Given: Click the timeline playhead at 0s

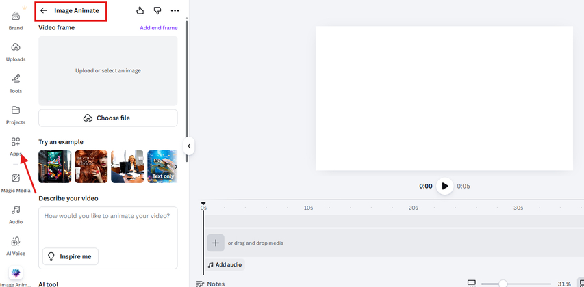Looking at the screenshot, I should pyautogui.click(x=203, y=204).
